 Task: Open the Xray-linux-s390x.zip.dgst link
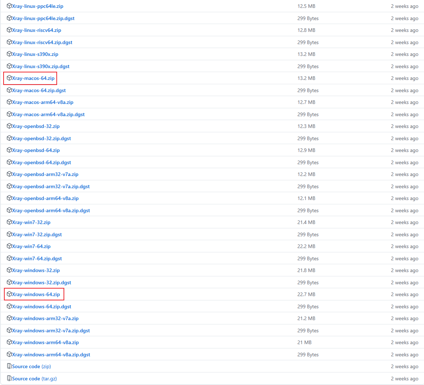coord(41,66)
